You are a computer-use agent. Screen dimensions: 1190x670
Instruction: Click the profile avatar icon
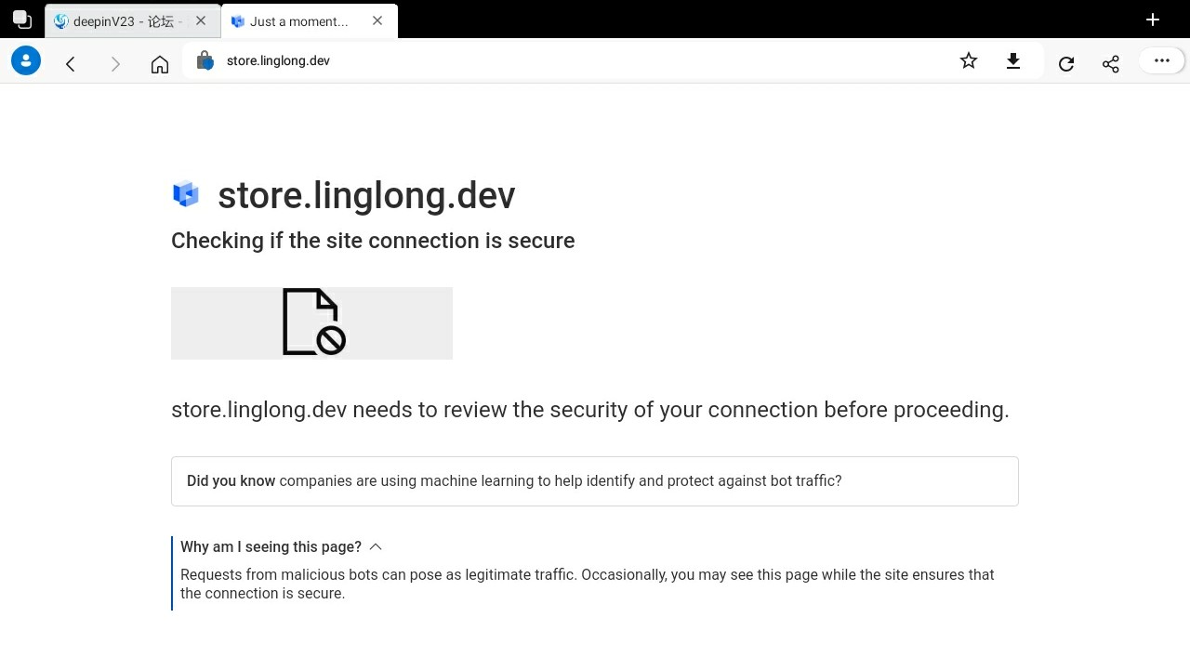pyautogui.click(x=26, y=61)
